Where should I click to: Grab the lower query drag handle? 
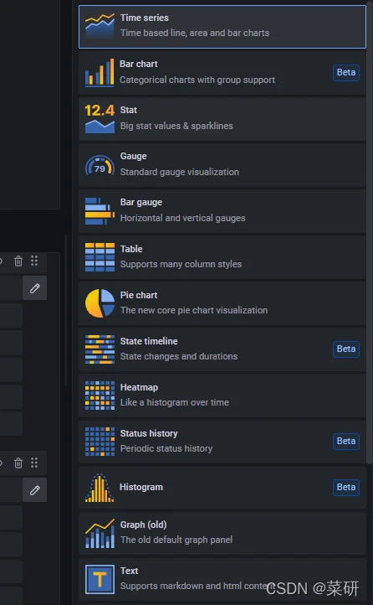point(34,463)
